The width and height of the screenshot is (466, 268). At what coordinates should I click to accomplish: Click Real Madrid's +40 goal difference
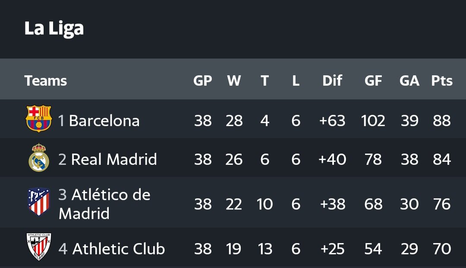click(x=332, y=159)
